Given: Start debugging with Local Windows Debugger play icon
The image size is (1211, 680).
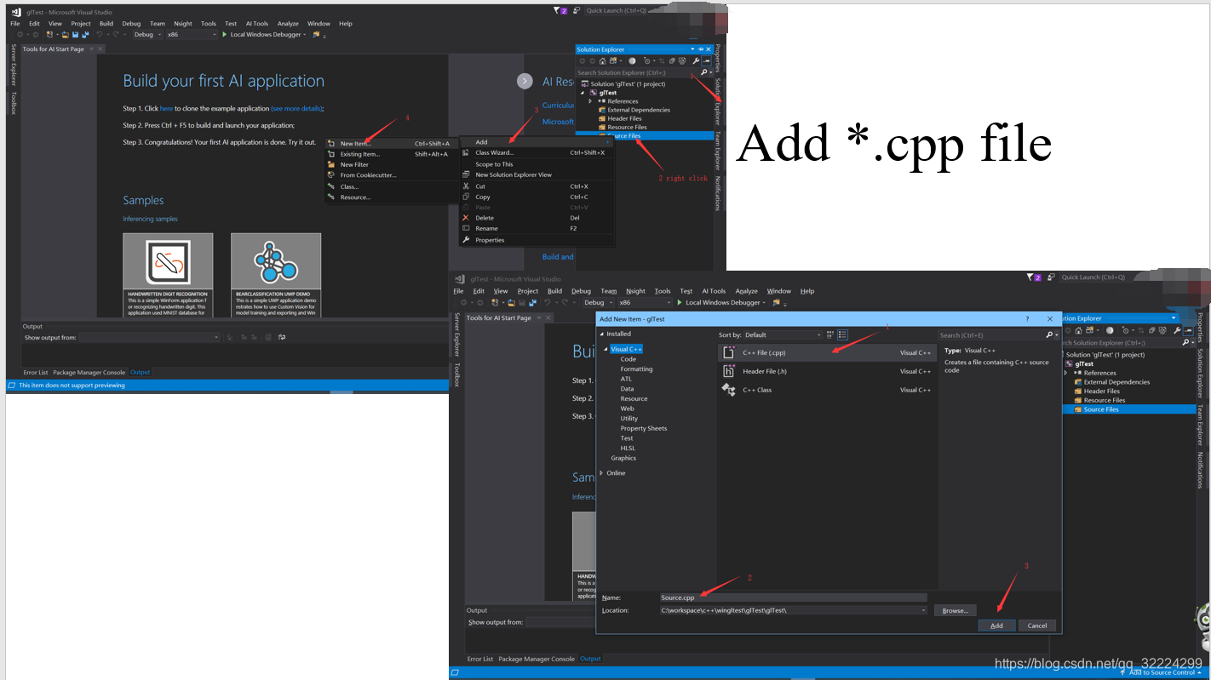Looking at the screenshot, I should (x=225, y=35).
